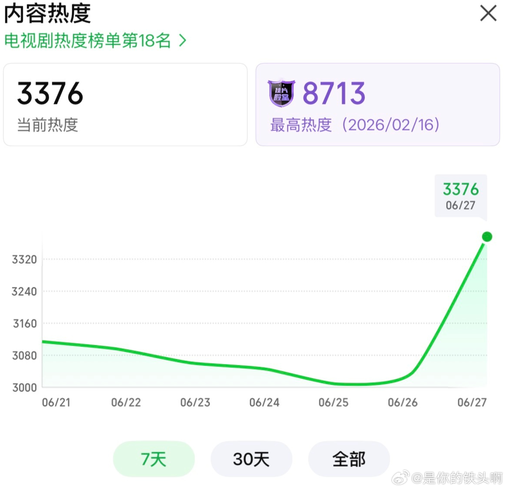Click the 3080 y-axis value
Image resolution: width=507 pixels, height=490 pixels.
point(24,355)
